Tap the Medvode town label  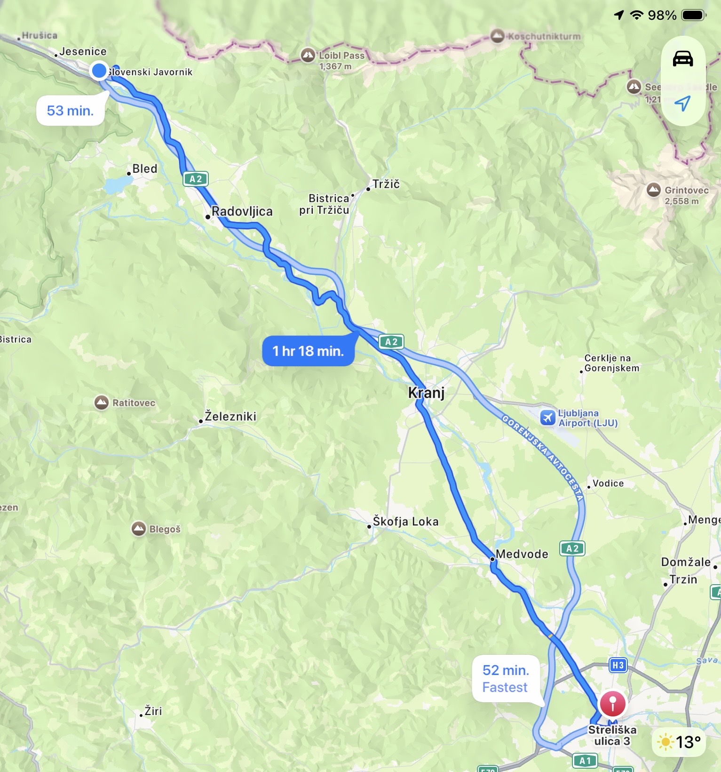click(x=522, y=554)
